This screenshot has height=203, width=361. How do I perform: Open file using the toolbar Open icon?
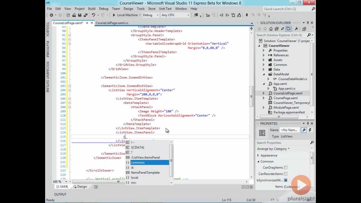74,15
